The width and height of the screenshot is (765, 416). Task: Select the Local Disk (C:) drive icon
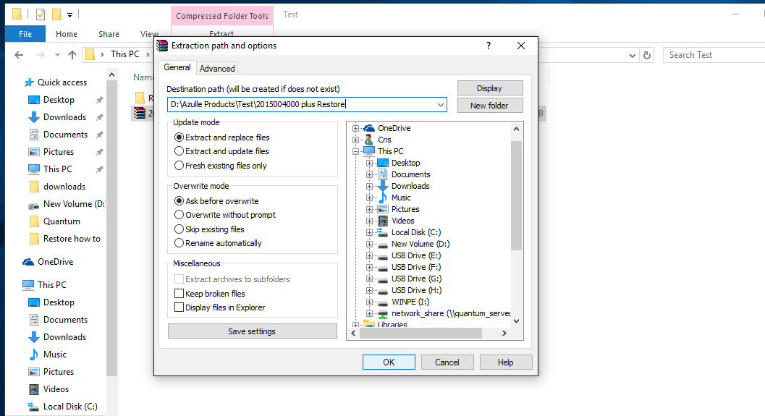[383, 232]
